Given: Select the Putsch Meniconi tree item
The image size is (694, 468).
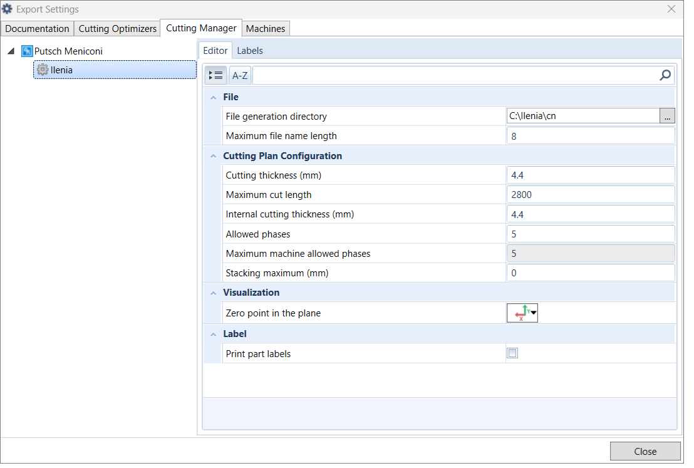Looking at the screenshot, I should coord(69,51).
